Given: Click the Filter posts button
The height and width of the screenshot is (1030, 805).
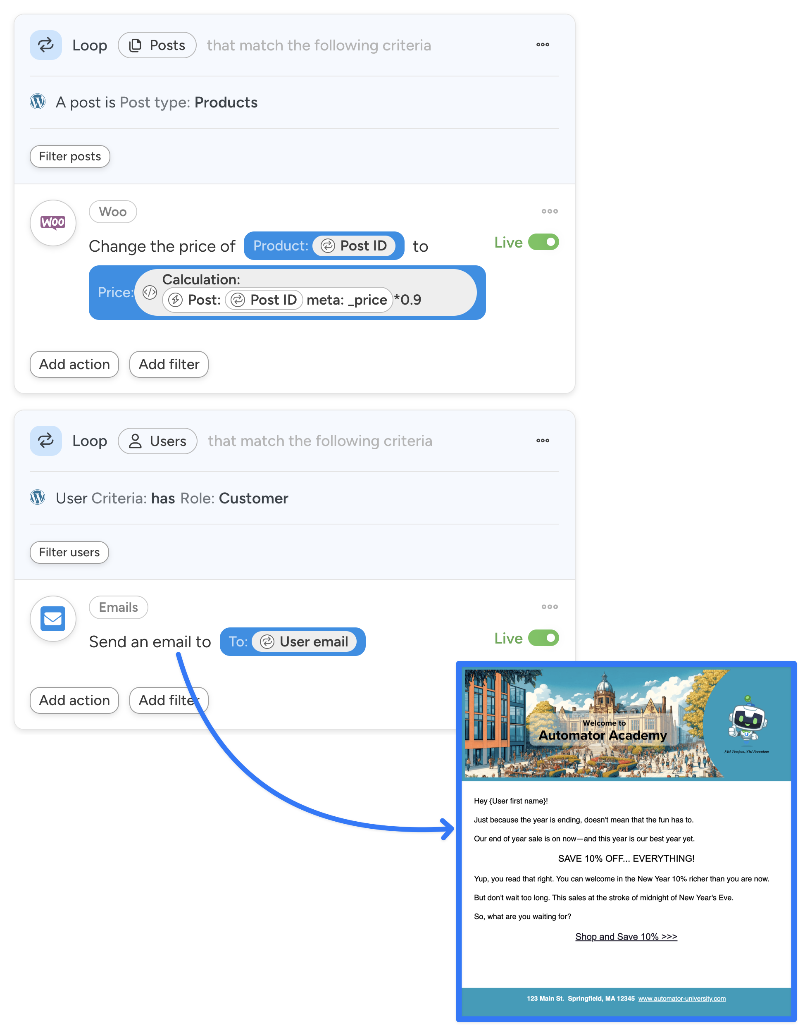Looking at the screenshot, I should pyautogui.click(x=70, y=157).
